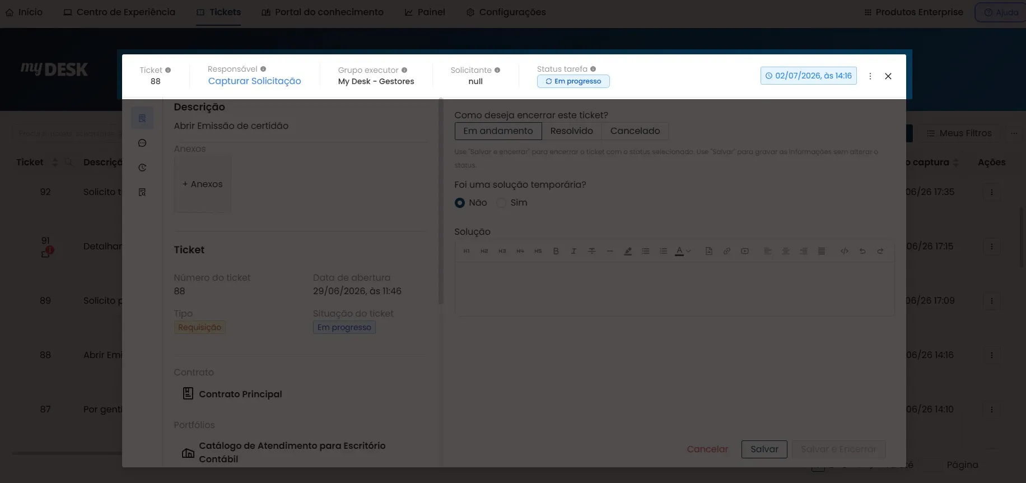Go to Portal do conhecimento
The image size is (1026, 483).
pyautogui.click(x=323, y=12)
